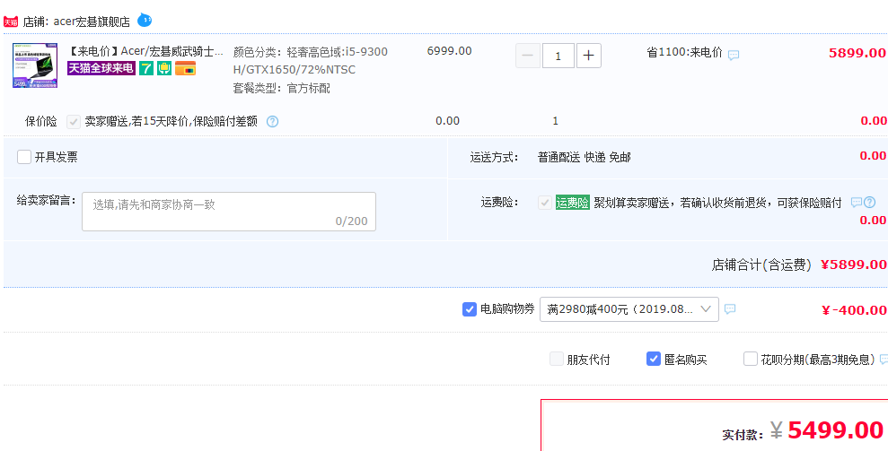Click the green shield guarantee badge icon
This screenshot has height=451, width=888.
point(164,68)
